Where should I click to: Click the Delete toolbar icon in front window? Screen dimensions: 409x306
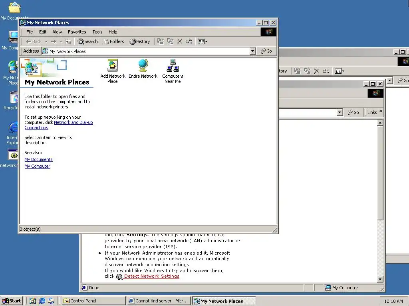(179, 41)
